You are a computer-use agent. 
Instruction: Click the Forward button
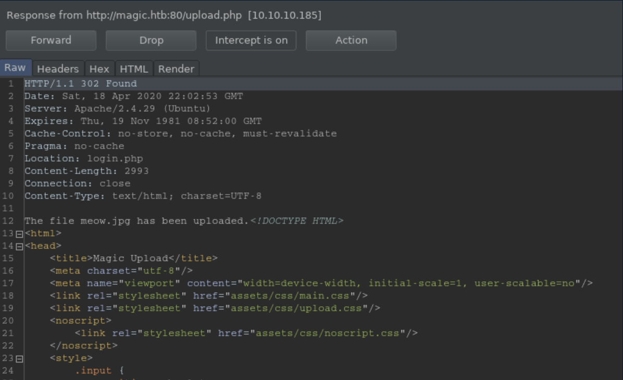click(x=51, y=41)
